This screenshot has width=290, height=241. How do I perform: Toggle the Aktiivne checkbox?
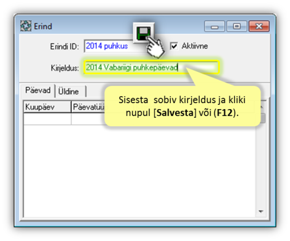pos(174,46)
